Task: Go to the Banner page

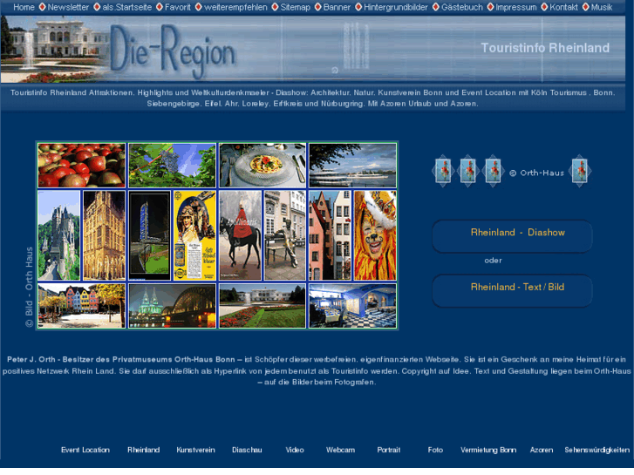Action: [x=337, y=7]
